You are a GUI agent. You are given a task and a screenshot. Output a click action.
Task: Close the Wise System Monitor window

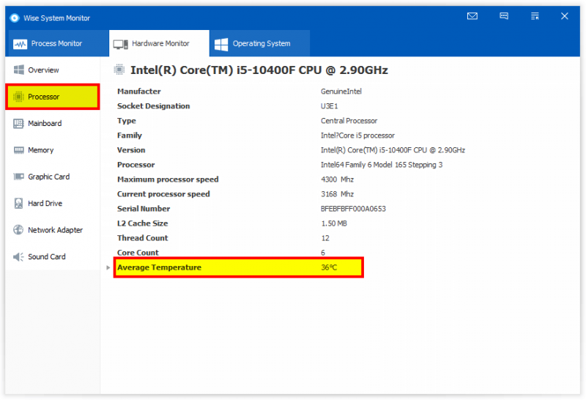(x=564, y=16)
